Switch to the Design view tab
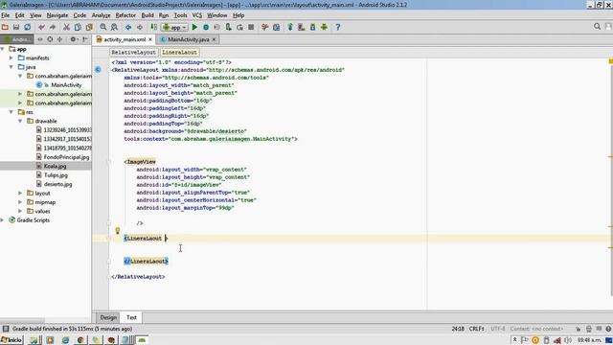Screen dimensions: 613x345 click(x=108, y=317)
